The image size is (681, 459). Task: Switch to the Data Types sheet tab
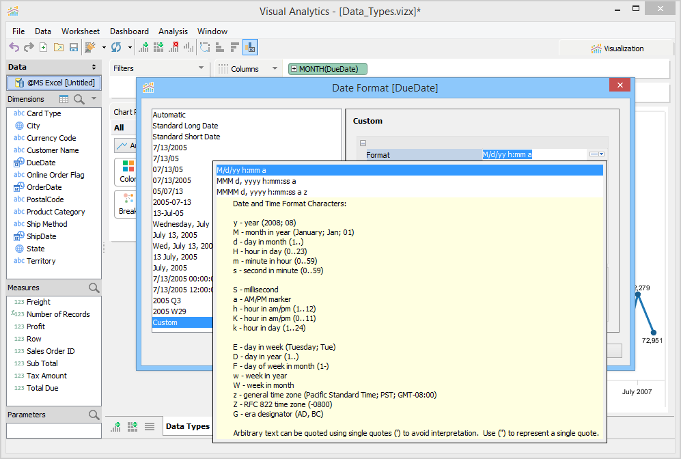point(187,427)
